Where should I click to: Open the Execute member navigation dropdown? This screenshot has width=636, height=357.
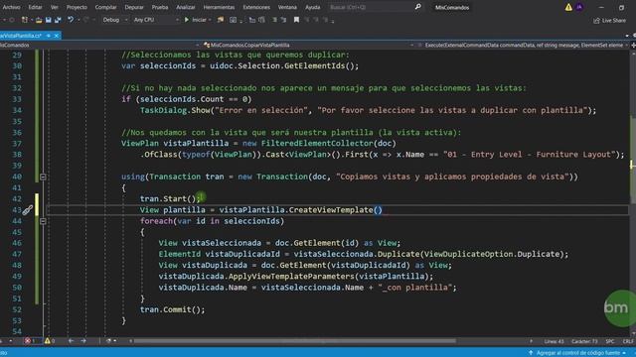(524, 45)
